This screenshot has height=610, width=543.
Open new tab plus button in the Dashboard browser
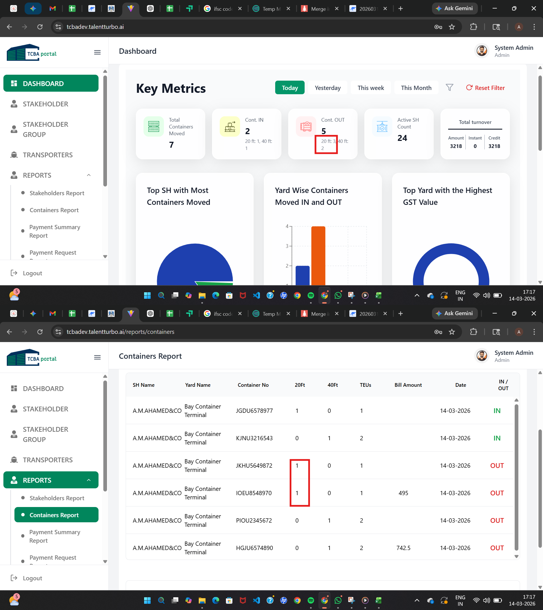[x=401, y=9]
